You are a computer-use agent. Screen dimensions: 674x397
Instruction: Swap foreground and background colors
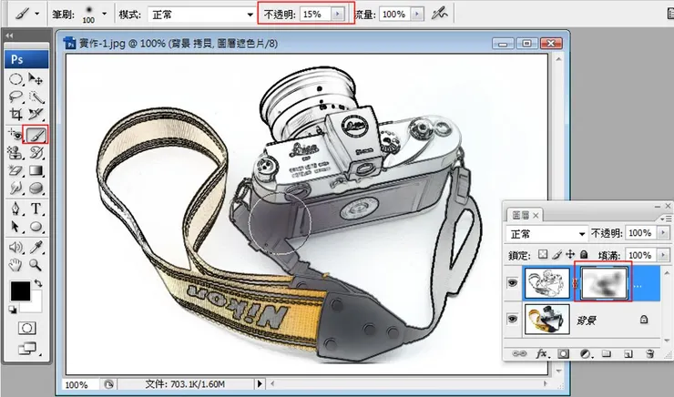click(x=38, y=283)
